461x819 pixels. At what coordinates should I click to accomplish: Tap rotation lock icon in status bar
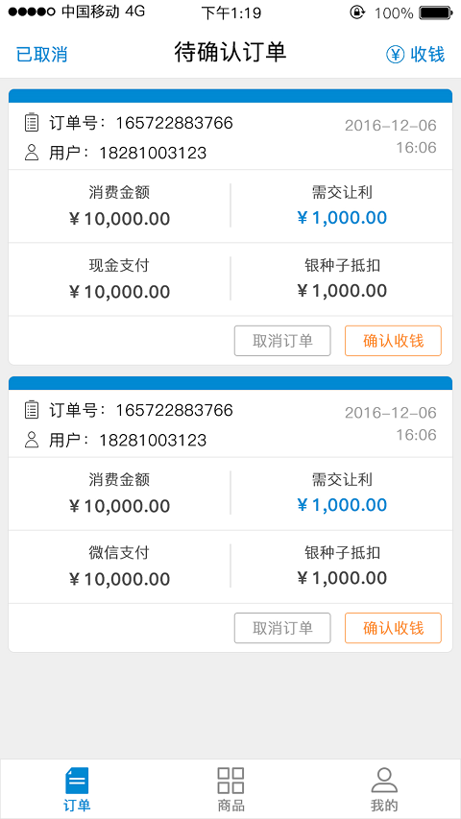coord(357,12)
